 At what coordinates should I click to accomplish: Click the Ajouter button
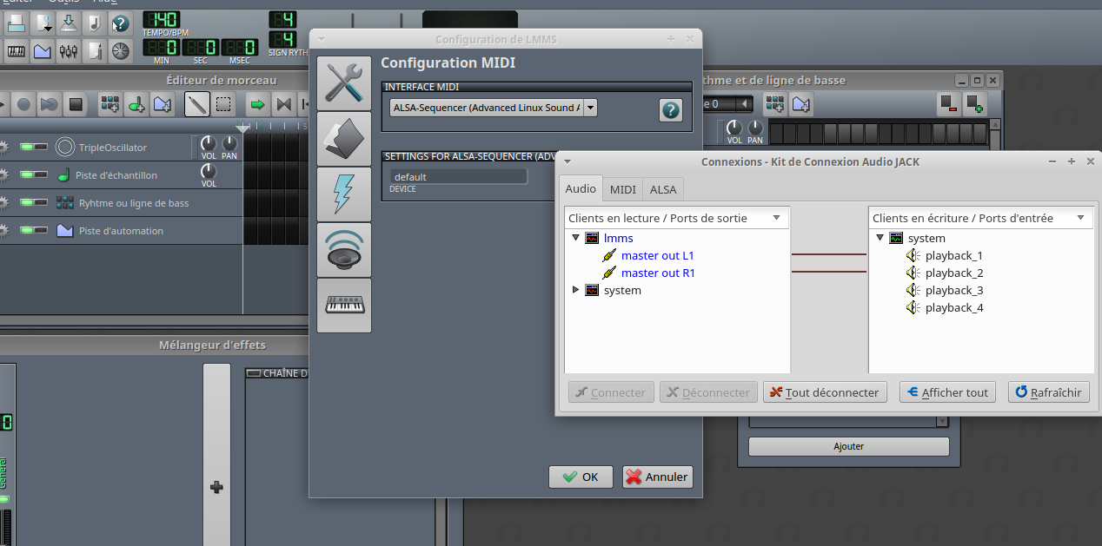click(848, 446)
